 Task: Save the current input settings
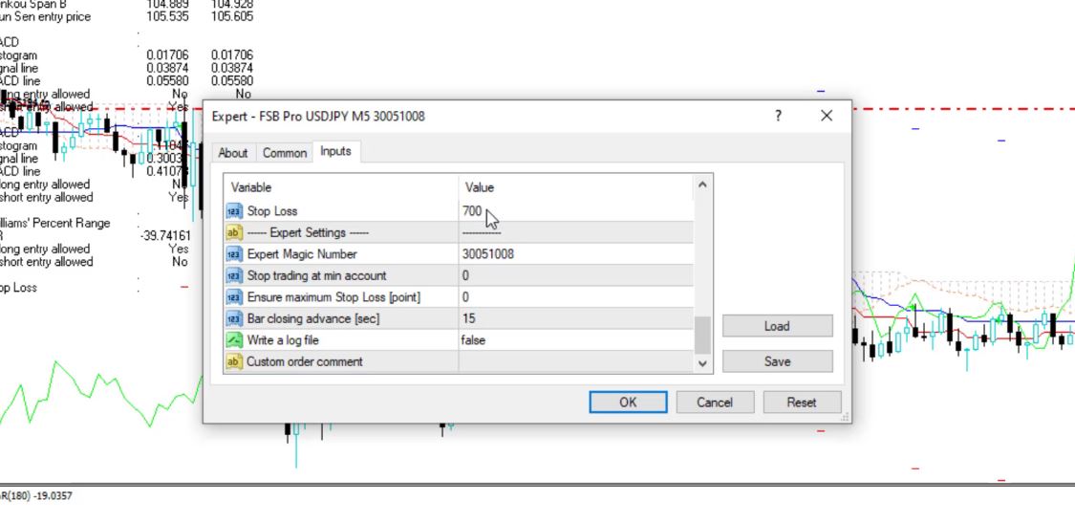777,361
